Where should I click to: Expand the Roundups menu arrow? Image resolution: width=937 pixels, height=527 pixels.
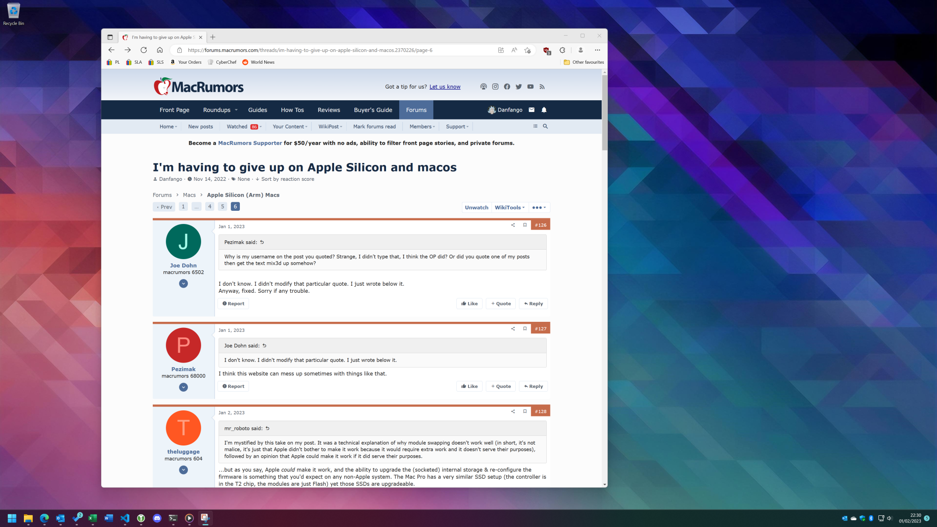click(x=236, y=110)
